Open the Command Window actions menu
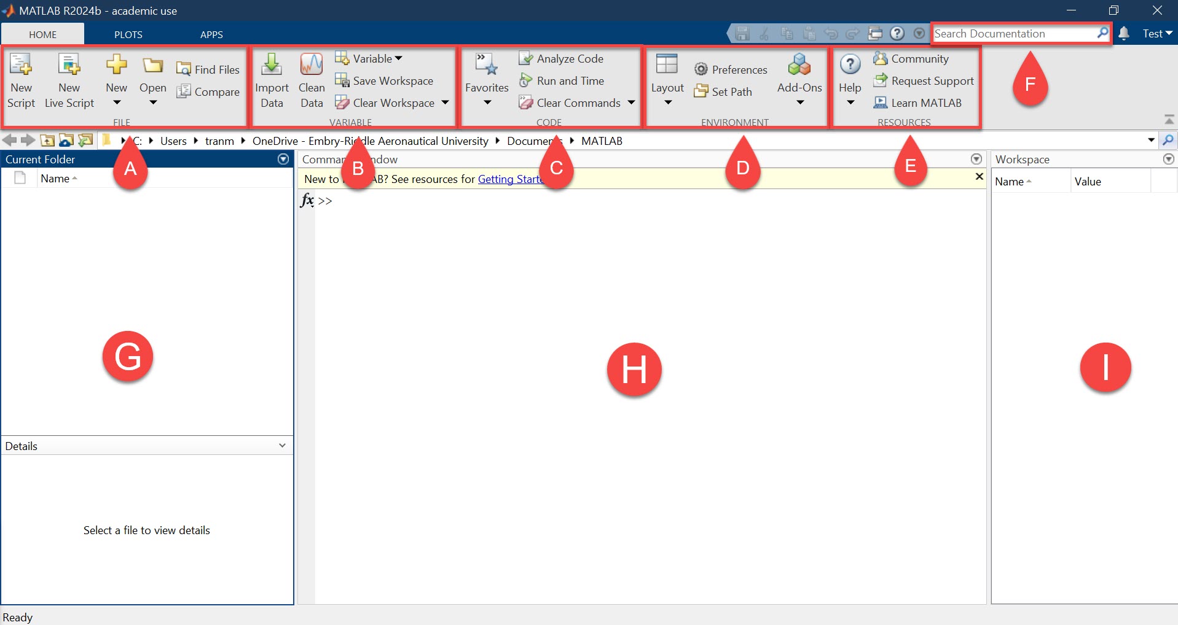This screenshot has height=625, width=1178. 976,159
